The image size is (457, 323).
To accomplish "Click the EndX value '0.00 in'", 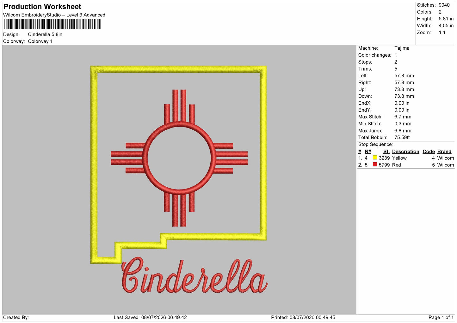I will (x=402, y=103).
